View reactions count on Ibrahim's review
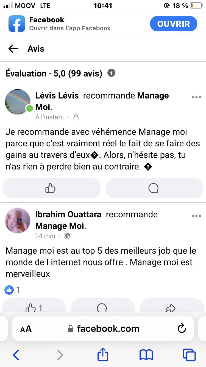The image size is (206, 367). pyautogui.click(x=13, y=290)
